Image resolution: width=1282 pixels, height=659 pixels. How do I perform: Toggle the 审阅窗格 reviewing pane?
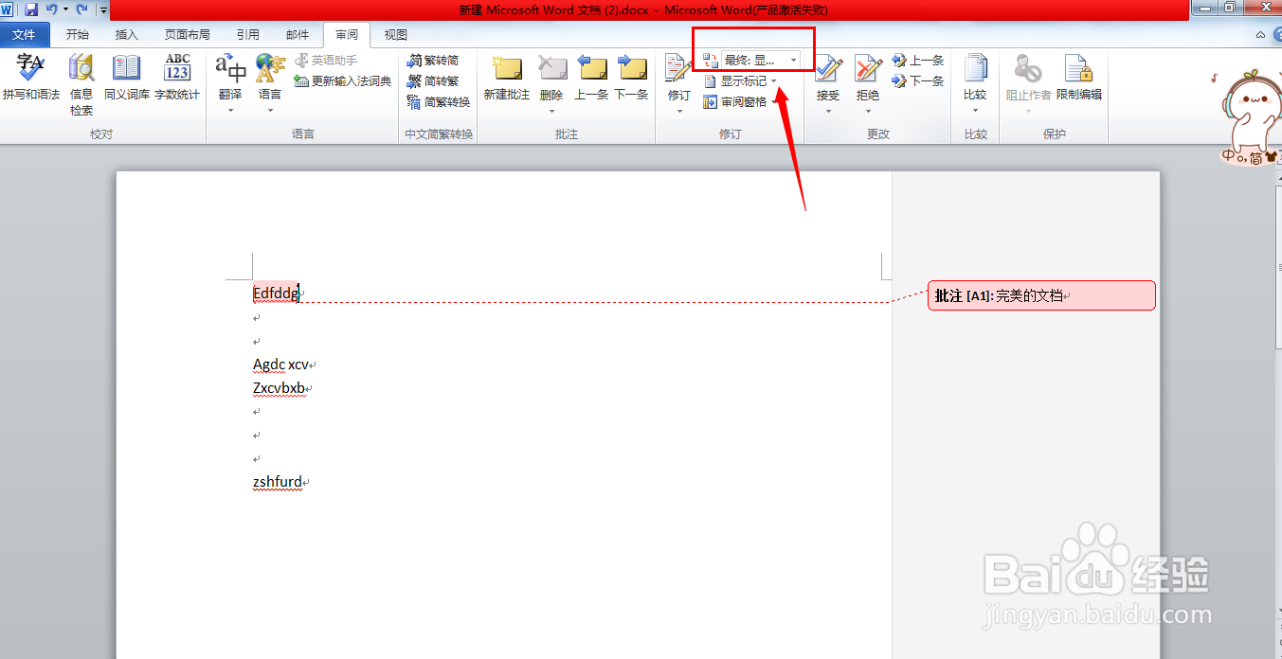[735, 102]
